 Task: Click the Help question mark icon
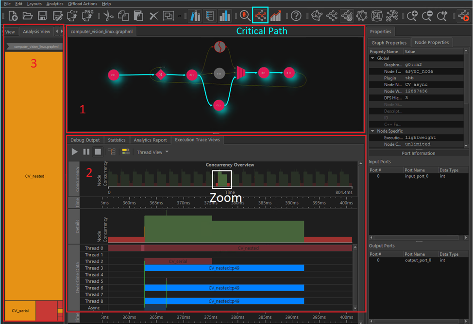point(296,15)
